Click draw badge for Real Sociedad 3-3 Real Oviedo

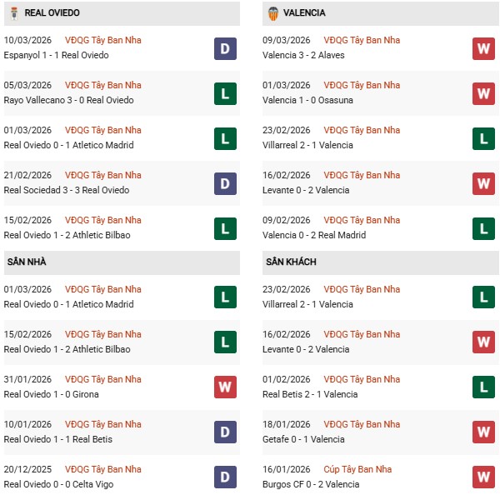tap(225, 183)
